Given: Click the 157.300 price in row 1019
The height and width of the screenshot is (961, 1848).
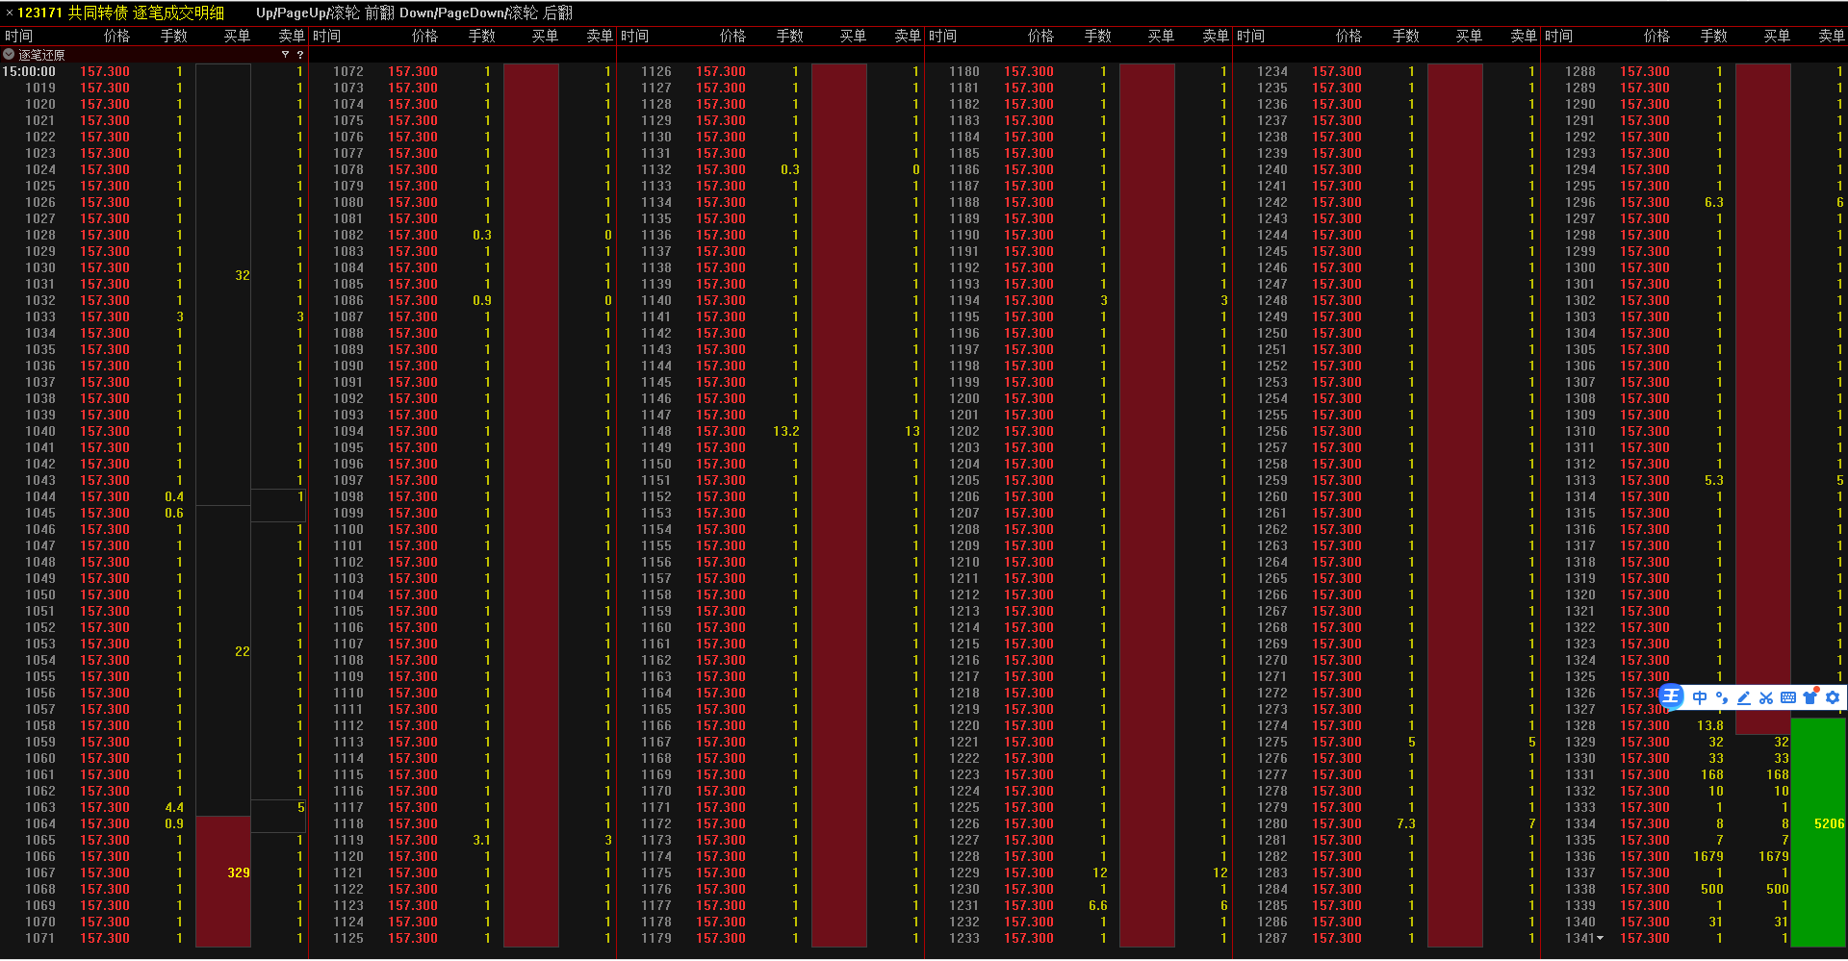Looking at the screenshot, I should pyautogui.click(x=105, y=89).
